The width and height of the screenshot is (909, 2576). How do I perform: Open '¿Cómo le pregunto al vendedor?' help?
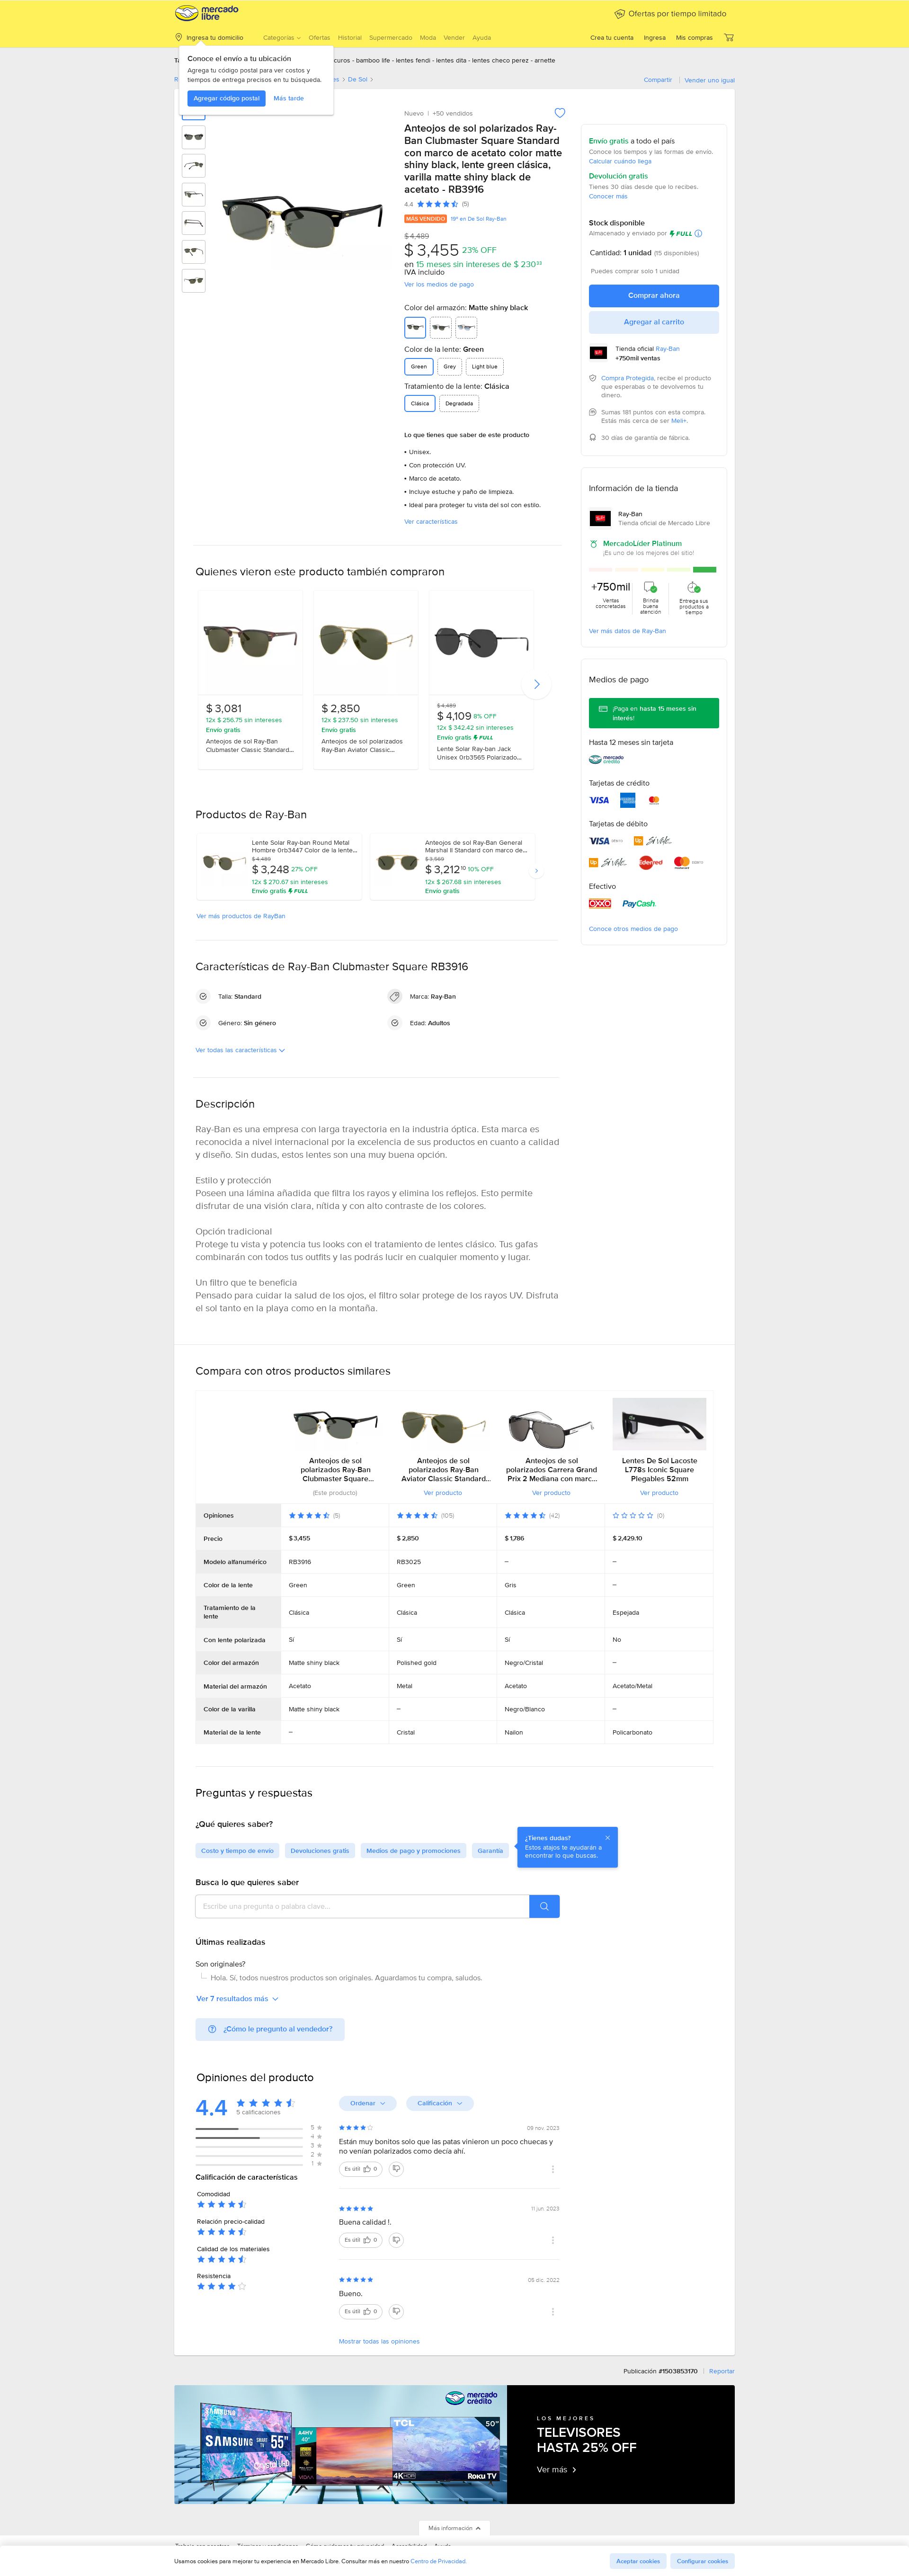pyautogui.click(x=270, y=2029)
